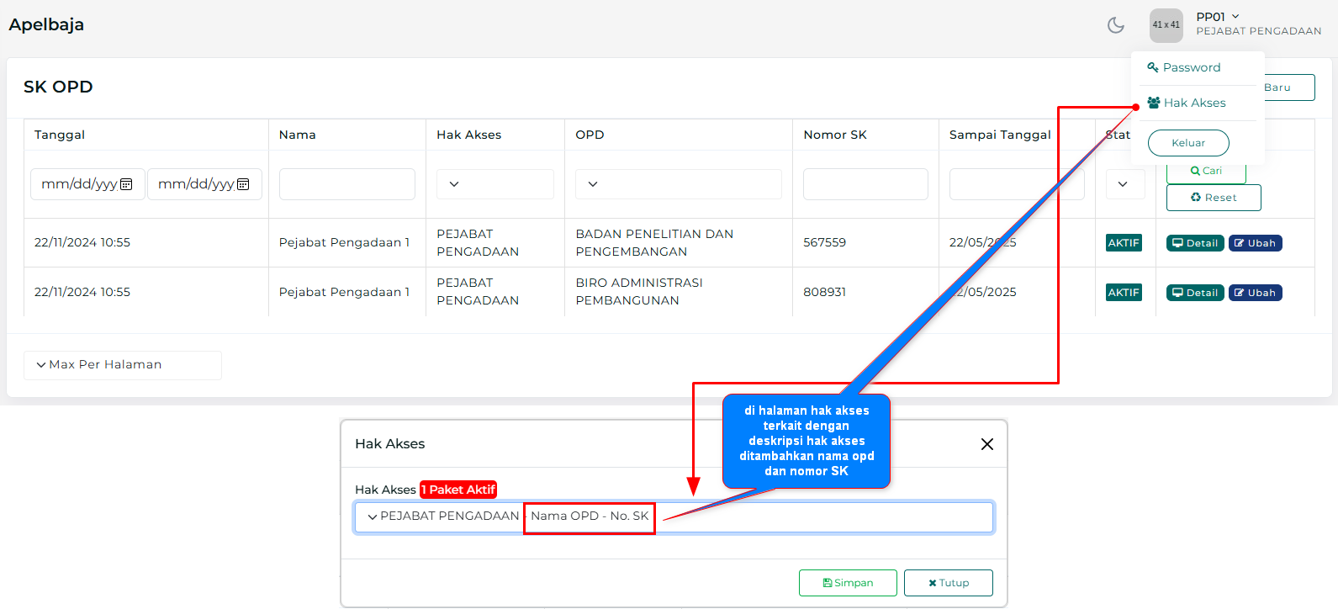Focus the Nomor SK filter field
Screen dimensions: 1338x609
[865, 184]
